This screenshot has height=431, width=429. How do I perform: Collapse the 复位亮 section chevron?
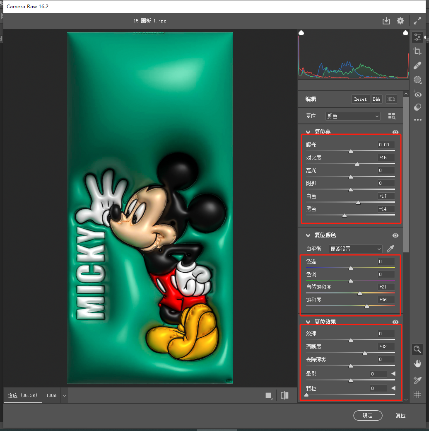pos(308,132)
